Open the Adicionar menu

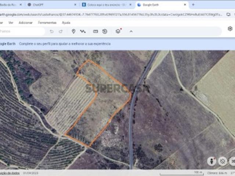pos(25,23)
